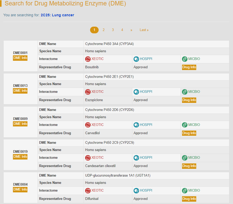233x204 pixels.
Task: Click the XEOTIC icon in CYP2E1 row
Action: point(88,92)
